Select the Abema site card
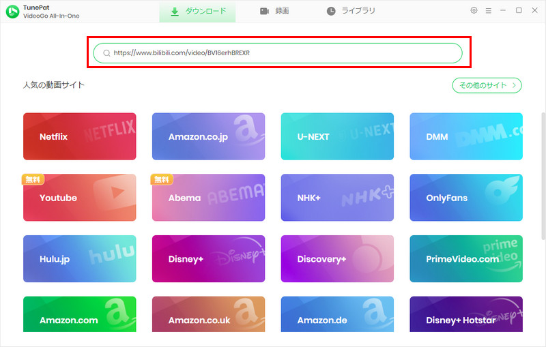 [x=209, y=198]
